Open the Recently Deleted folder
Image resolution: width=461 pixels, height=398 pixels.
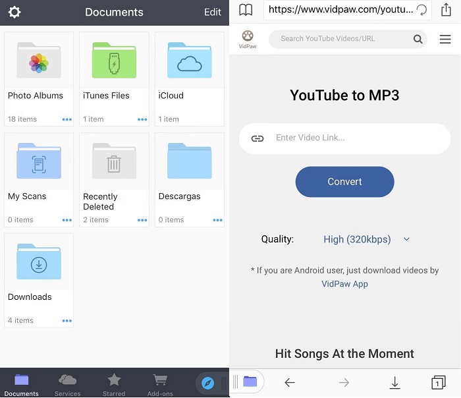tap(114, 180)
